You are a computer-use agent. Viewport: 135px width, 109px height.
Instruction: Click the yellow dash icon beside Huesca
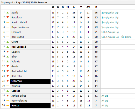click(x=8, y=105)
